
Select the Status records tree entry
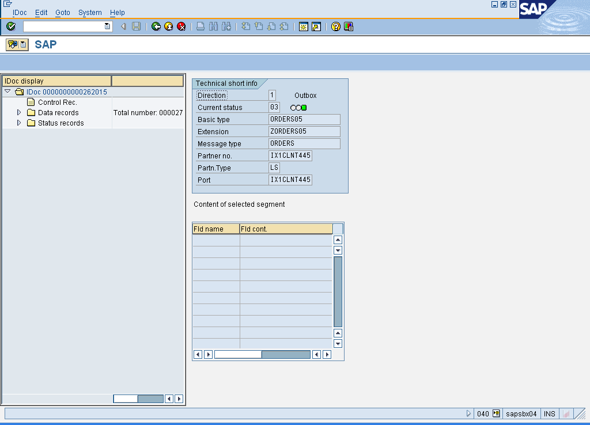point(61,123)
